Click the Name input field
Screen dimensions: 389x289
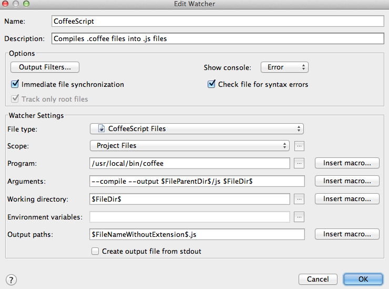[x=218, y=21]
